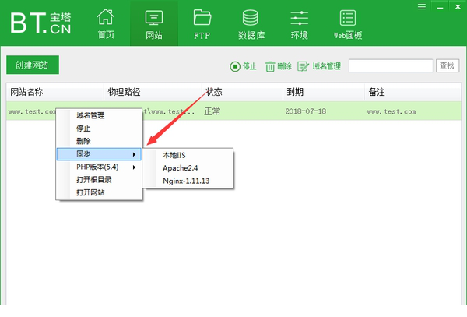Open the 环境 environment settings icon
This screenshot has width=467, height=317.
pos(299,23)
